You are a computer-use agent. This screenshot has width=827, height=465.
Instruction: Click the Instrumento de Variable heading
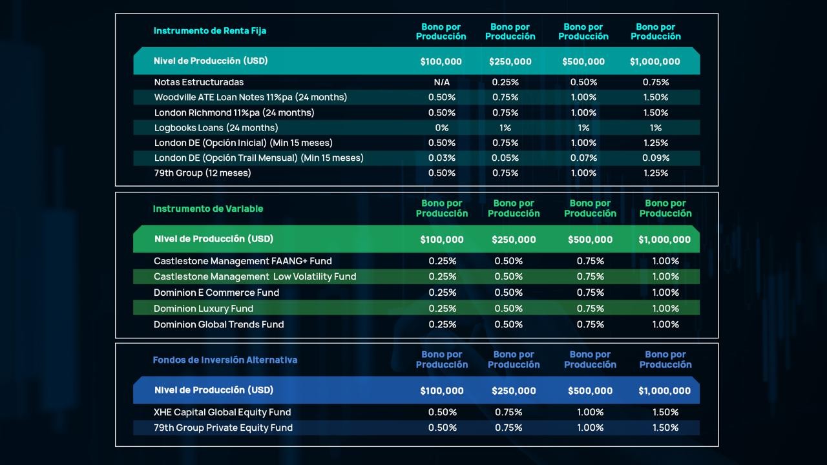pos(207,209)
